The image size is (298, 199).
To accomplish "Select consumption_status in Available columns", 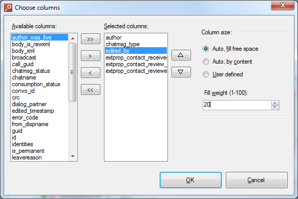I will click(39, 84).
